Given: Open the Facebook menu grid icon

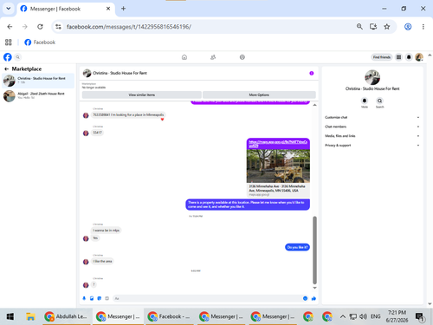Looking at the screenshot, I should pos(398,57).
